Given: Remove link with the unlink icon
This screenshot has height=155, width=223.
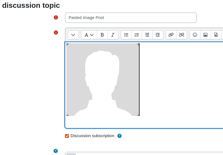Looking at the screenshot, I should tap(181, 35).
